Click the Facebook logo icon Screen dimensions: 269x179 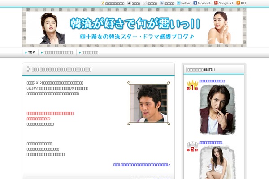click(x=195, y=3)
